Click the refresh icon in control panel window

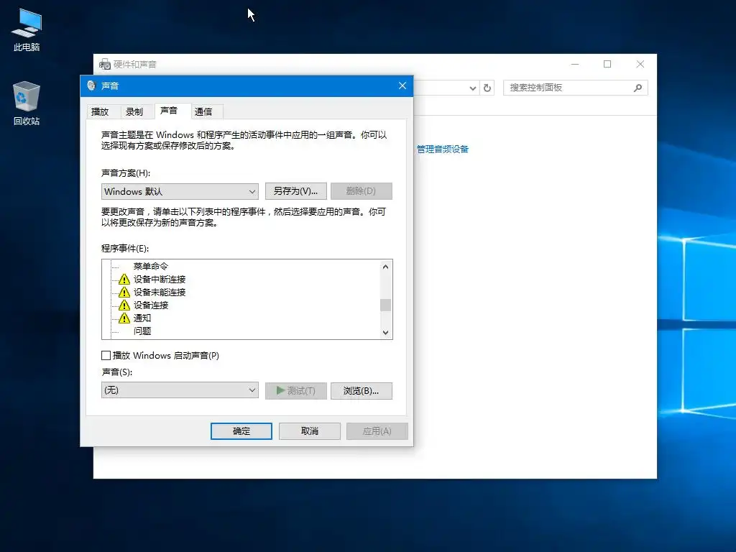[487, 88]
